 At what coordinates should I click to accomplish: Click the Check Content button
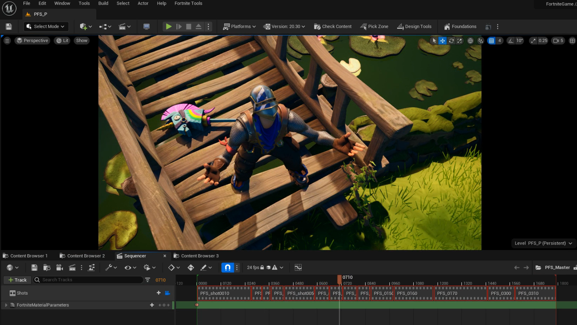coord(332,26)
